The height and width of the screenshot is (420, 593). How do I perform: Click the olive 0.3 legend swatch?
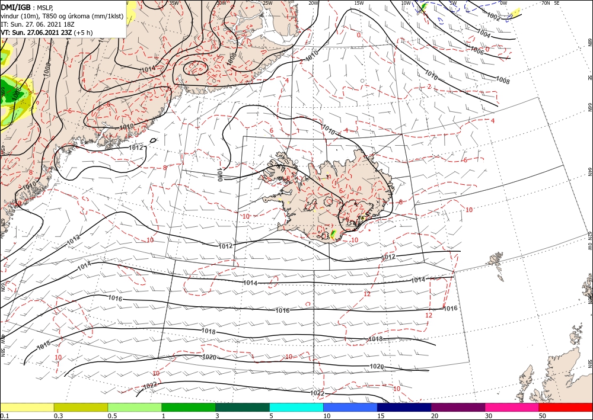(81, 407)
